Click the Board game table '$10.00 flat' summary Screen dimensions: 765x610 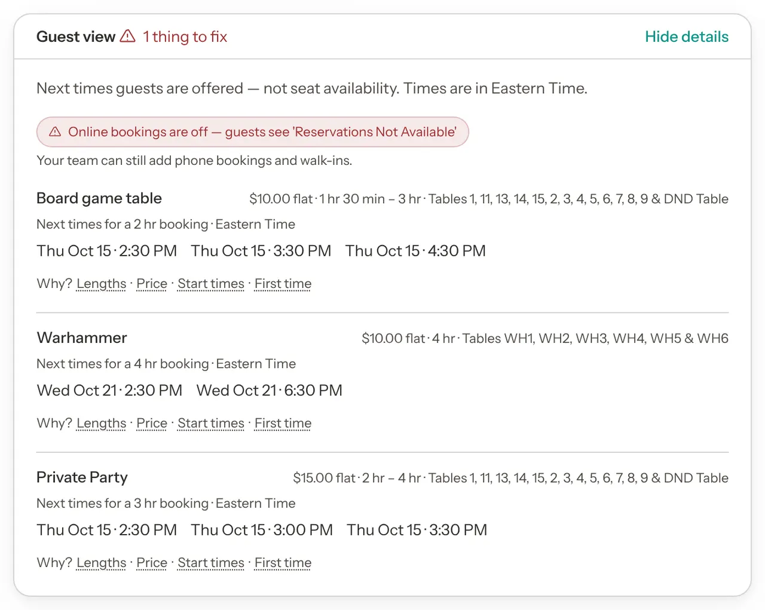tap(489, 199)
